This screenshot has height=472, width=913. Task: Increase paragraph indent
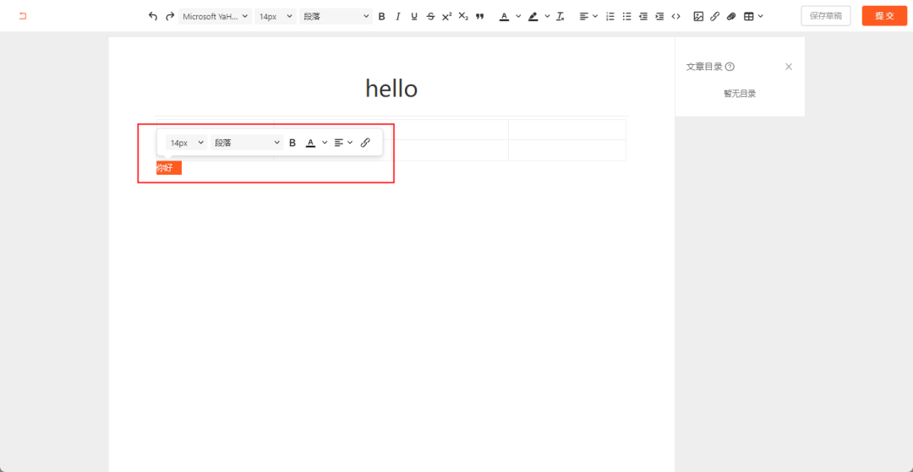(659, 16)
